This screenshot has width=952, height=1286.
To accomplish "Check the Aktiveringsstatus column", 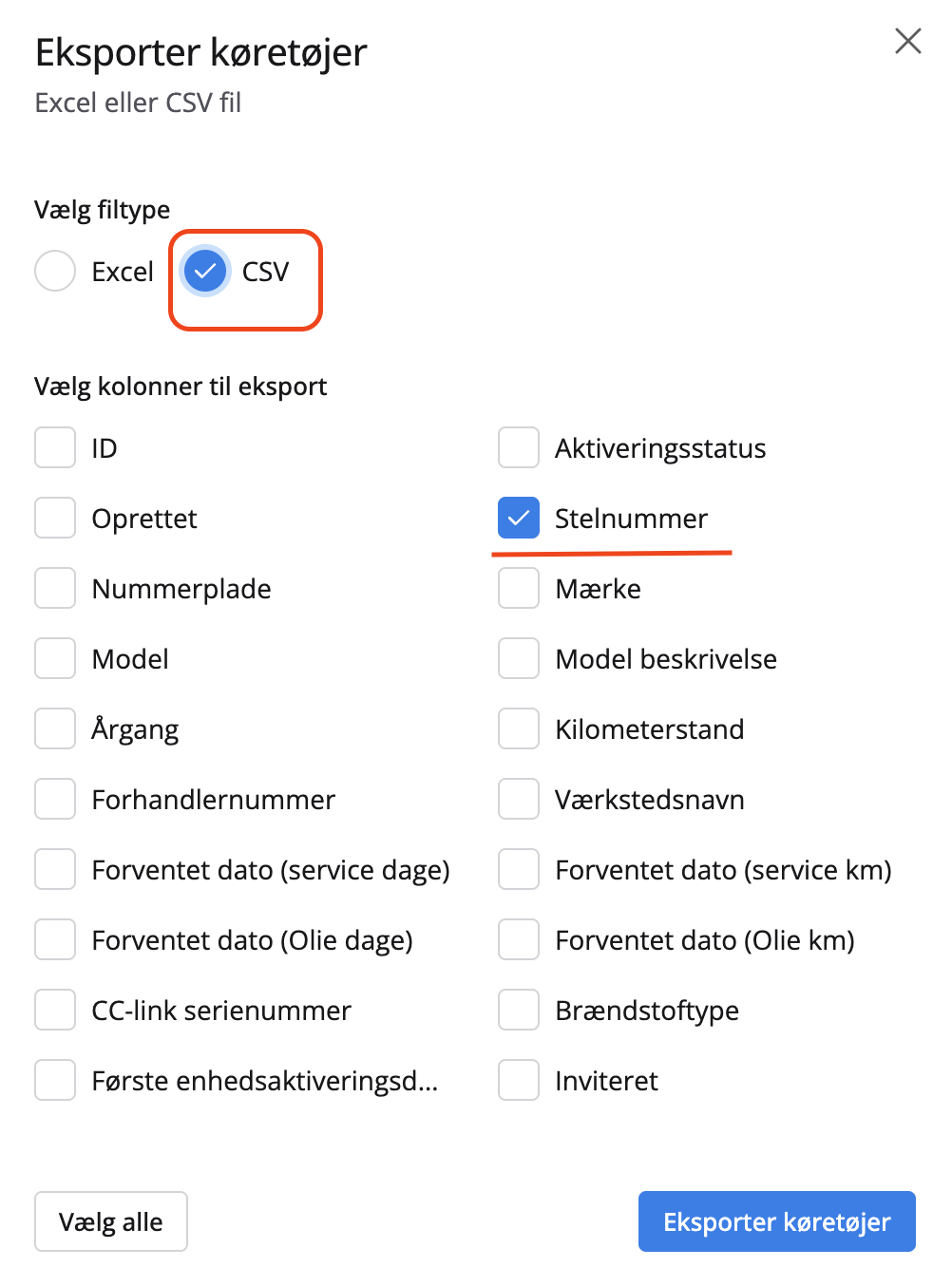I will point(518,447).
